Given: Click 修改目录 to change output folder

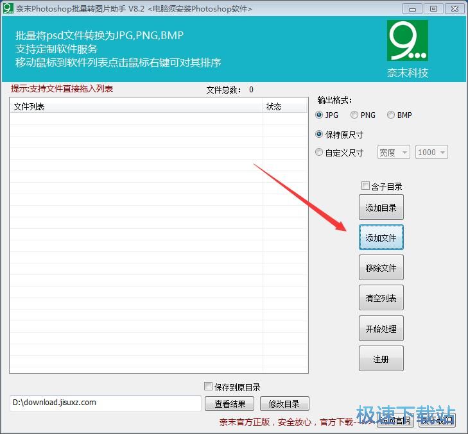Looking at the screenshot, I should (x=284, y=403).
